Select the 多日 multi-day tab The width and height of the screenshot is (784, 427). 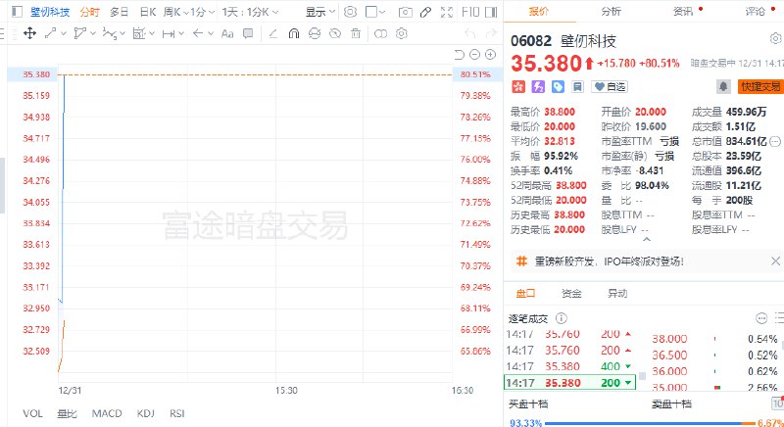[119, 12]
